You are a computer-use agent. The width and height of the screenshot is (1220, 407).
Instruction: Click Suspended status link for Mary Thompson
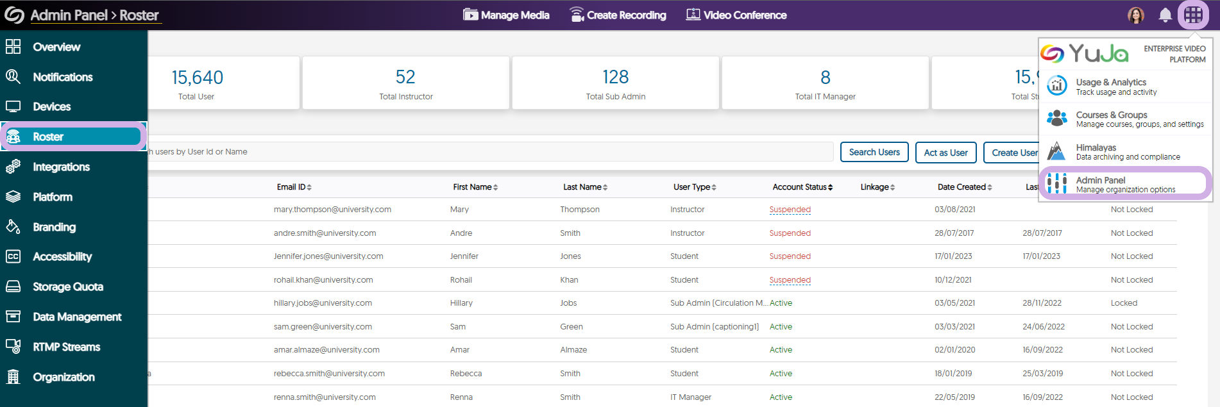(790, 210)
